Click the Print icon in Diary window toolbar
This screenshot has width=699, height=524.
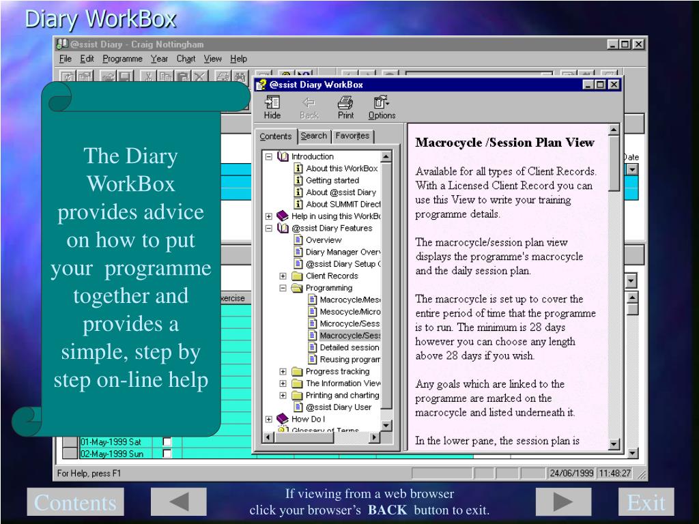[x=223, y=76]
